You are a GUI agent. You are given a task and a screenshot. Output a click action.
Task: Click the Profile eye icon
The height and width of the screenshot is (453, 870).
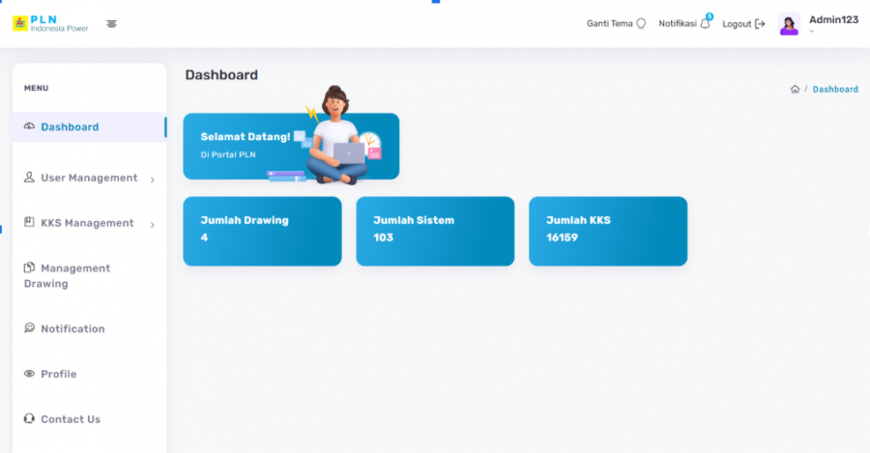29,374
